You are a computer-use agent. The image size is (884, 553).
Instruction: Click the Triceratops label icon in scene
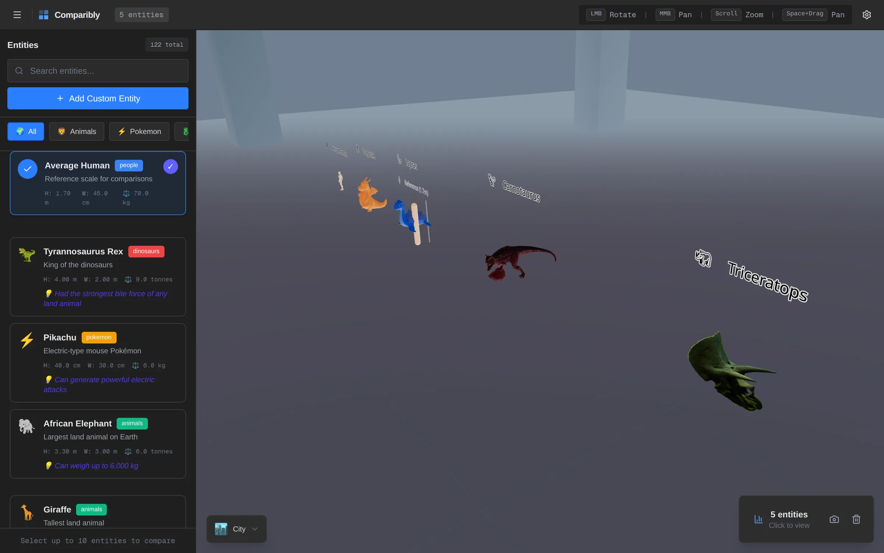(703, 258)
